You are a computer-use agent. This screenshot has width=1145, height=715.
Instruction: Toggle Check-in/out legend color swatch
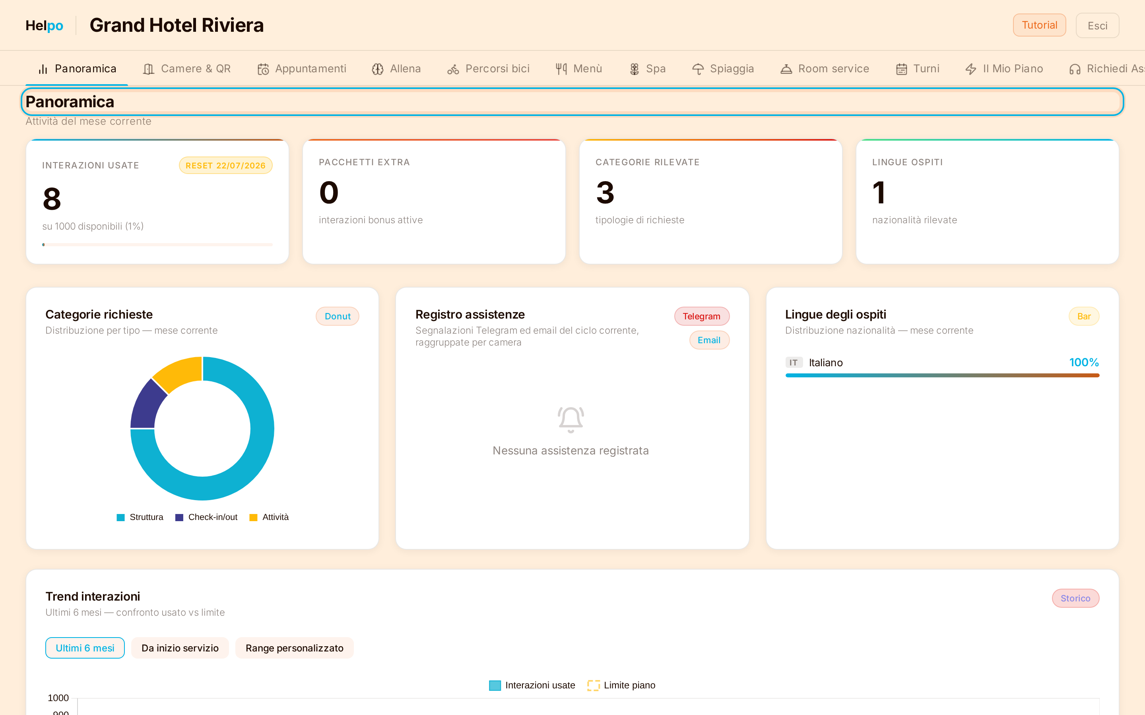click(x=179, y=517)
